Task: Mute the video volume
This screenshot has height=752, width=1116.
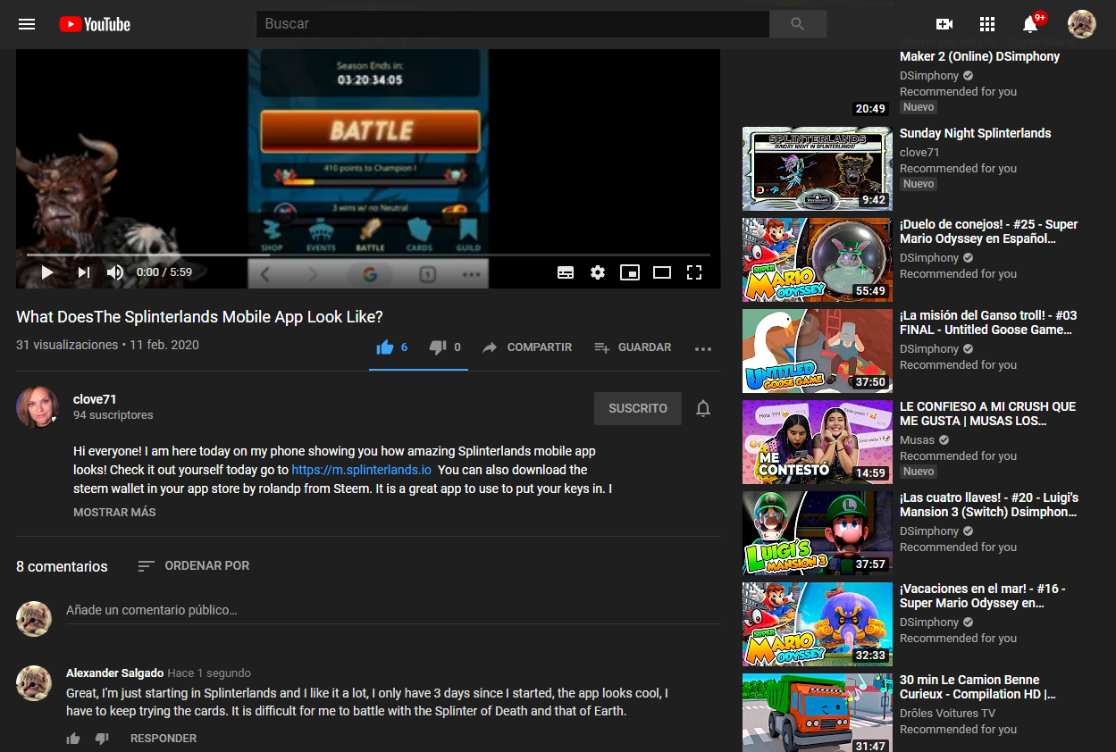Action: pos(115,272)
